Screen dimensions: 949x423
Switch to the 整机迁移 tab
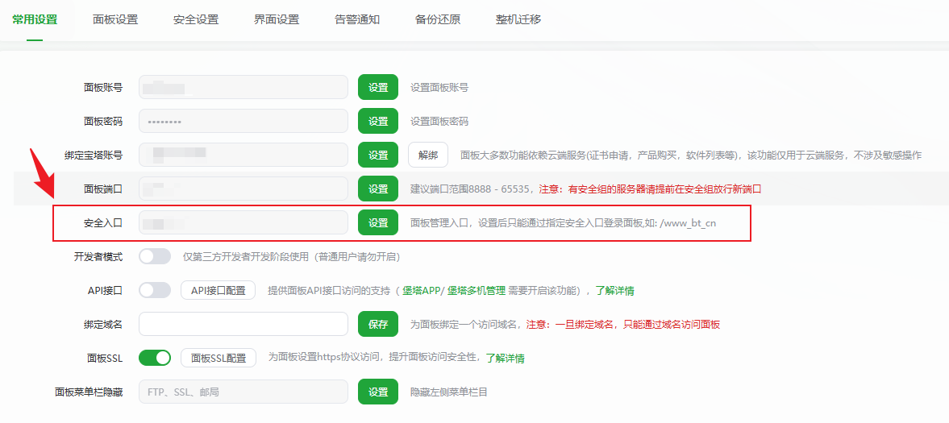point(518,19)
